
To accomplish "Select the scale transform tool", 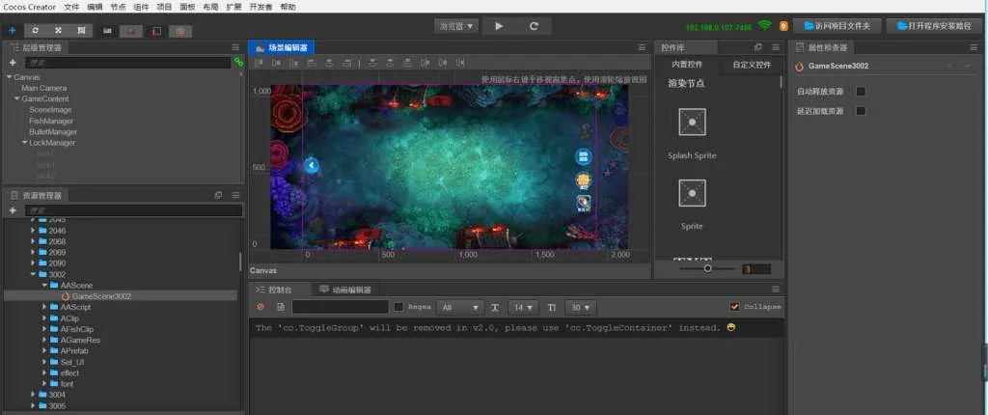I will [58, 31].
